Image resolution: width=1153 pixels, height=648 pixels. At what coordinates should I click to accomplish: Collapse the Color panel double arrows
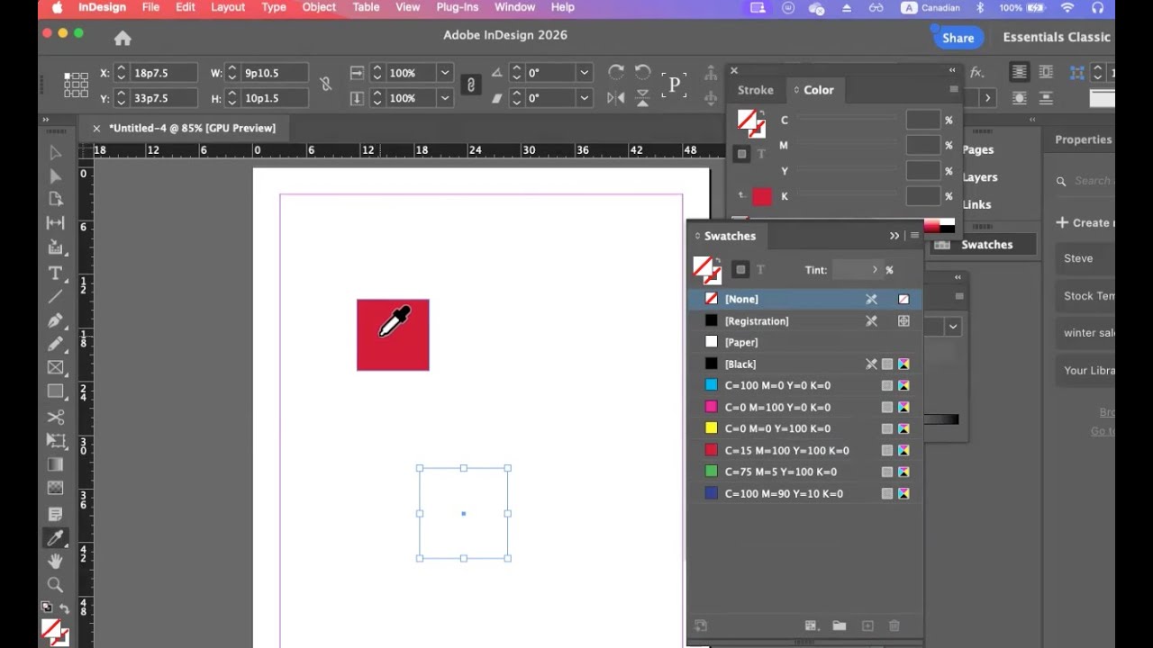click(952, 70)
